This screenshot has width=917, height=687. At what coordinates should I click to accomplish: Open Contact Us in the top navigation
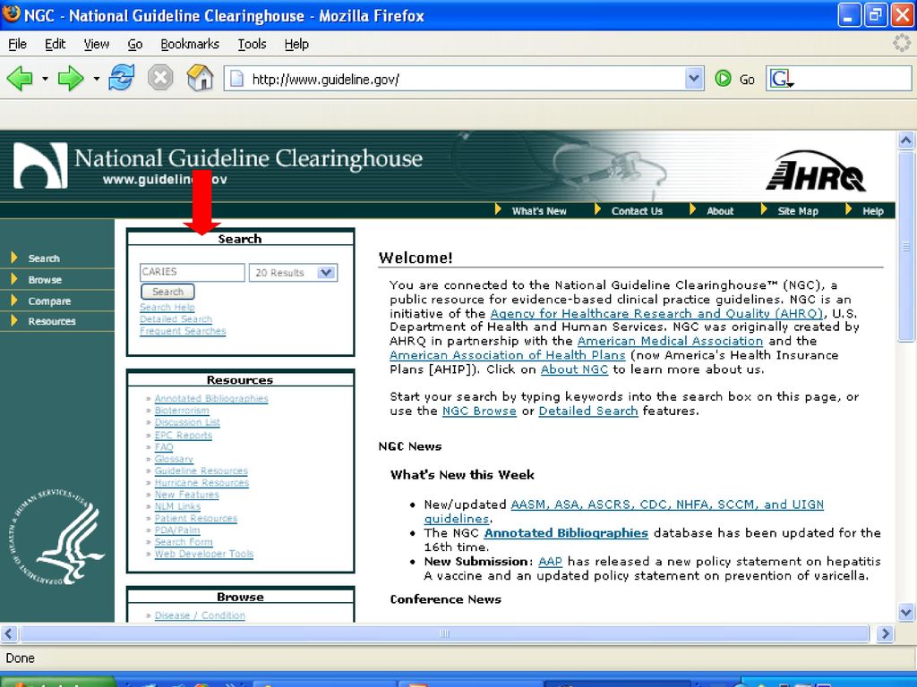(637, 211)
